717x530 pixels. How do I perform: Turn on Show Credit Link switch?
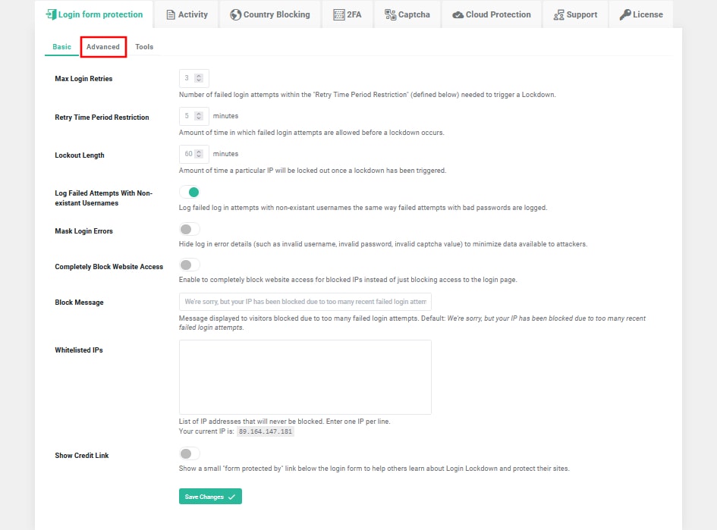tap(190, 453)
